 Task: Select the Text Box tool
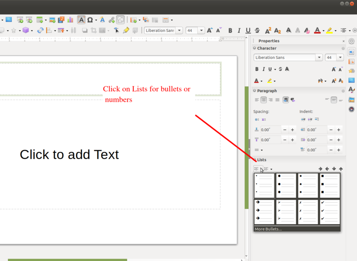coord(81,20)
